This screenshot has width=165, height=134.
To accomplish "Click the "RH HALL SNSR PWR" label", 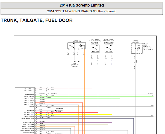I will (x=28, y=126).
